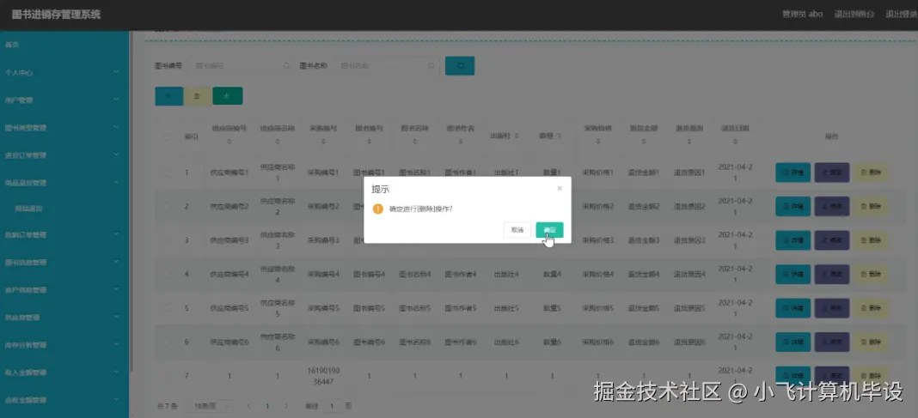Screen dimensions: 918x418
Task: Click the go-to page number input
Action: (x=334, y=406)
